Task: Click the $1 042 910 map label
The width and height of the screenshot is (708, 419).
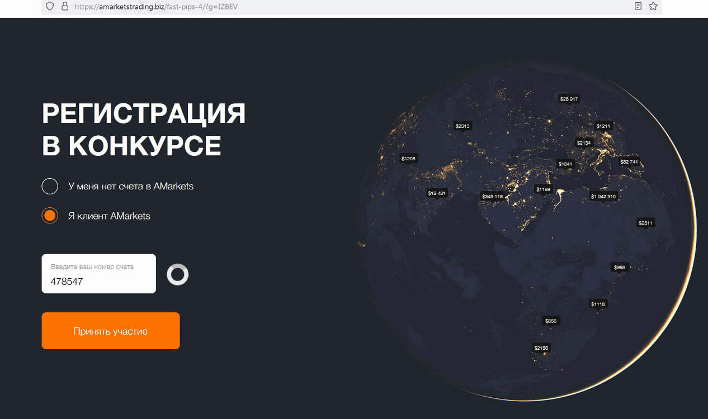Action: tap(603, 197)
